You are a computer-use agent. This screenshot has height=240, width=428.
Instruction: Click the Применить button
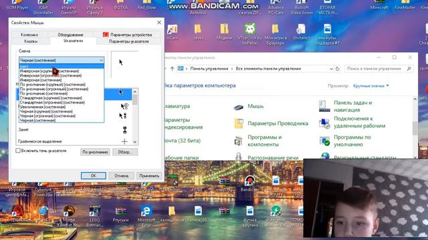(x=149, y=176)
